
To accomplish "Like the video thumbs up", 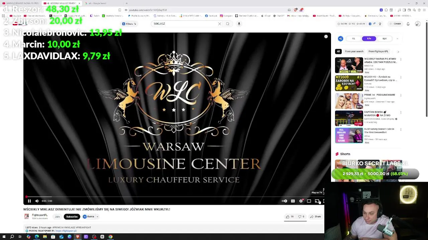I will pos(290,217).
